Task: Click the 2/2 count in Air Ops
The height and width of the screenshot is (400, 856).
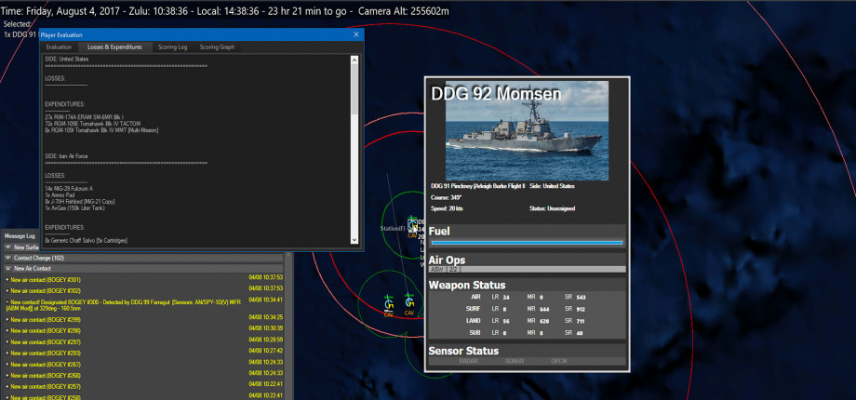Action: (x=452, y=270)
